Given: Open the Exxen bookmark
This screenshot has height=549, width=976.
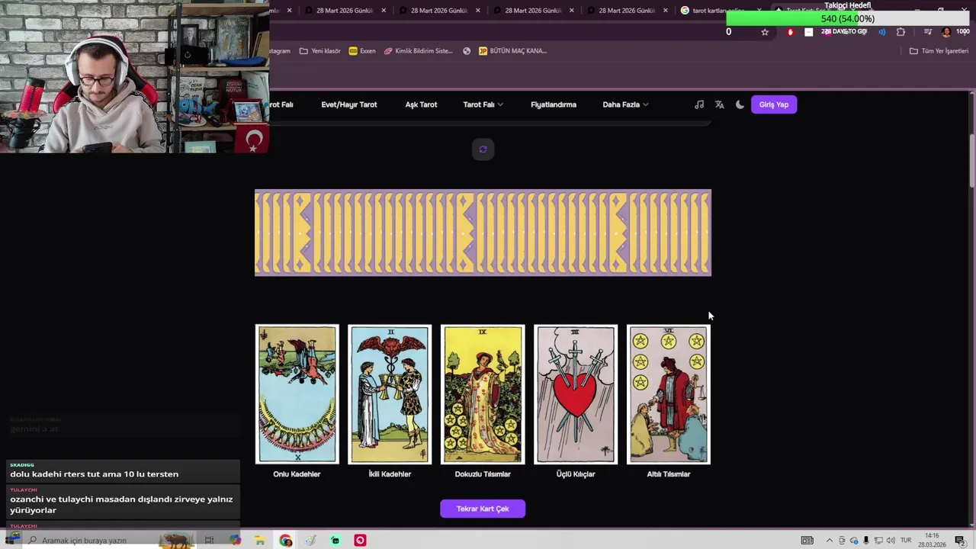Looking at the screenshot, I should (362, 51).
